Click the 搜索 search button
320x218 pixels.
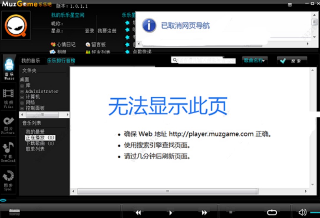(x=292, y=61)
